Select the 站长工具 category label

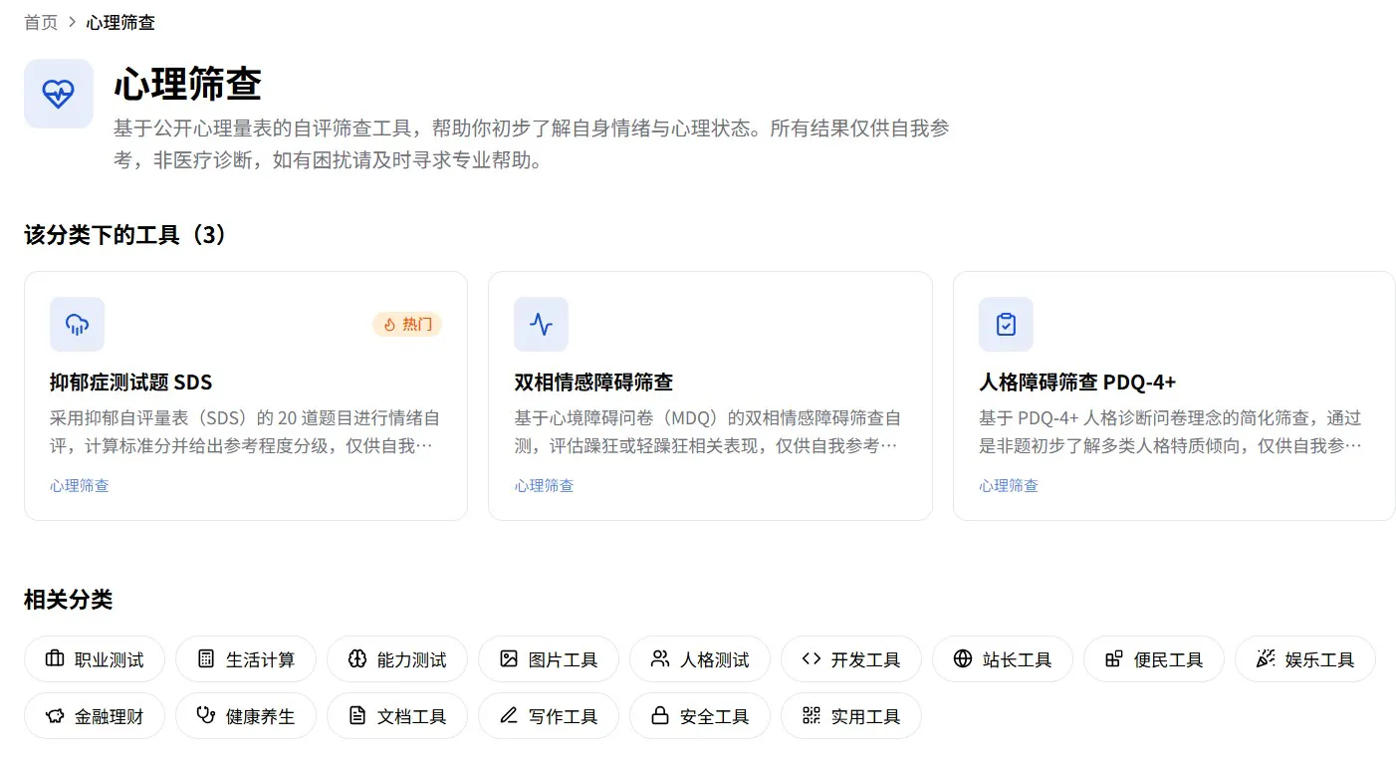point(1018,659)
